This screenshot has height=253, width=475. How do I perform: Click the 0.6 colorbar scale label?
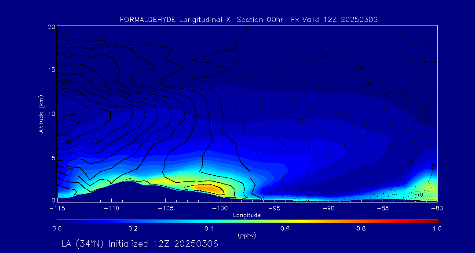tap(285, 229)
